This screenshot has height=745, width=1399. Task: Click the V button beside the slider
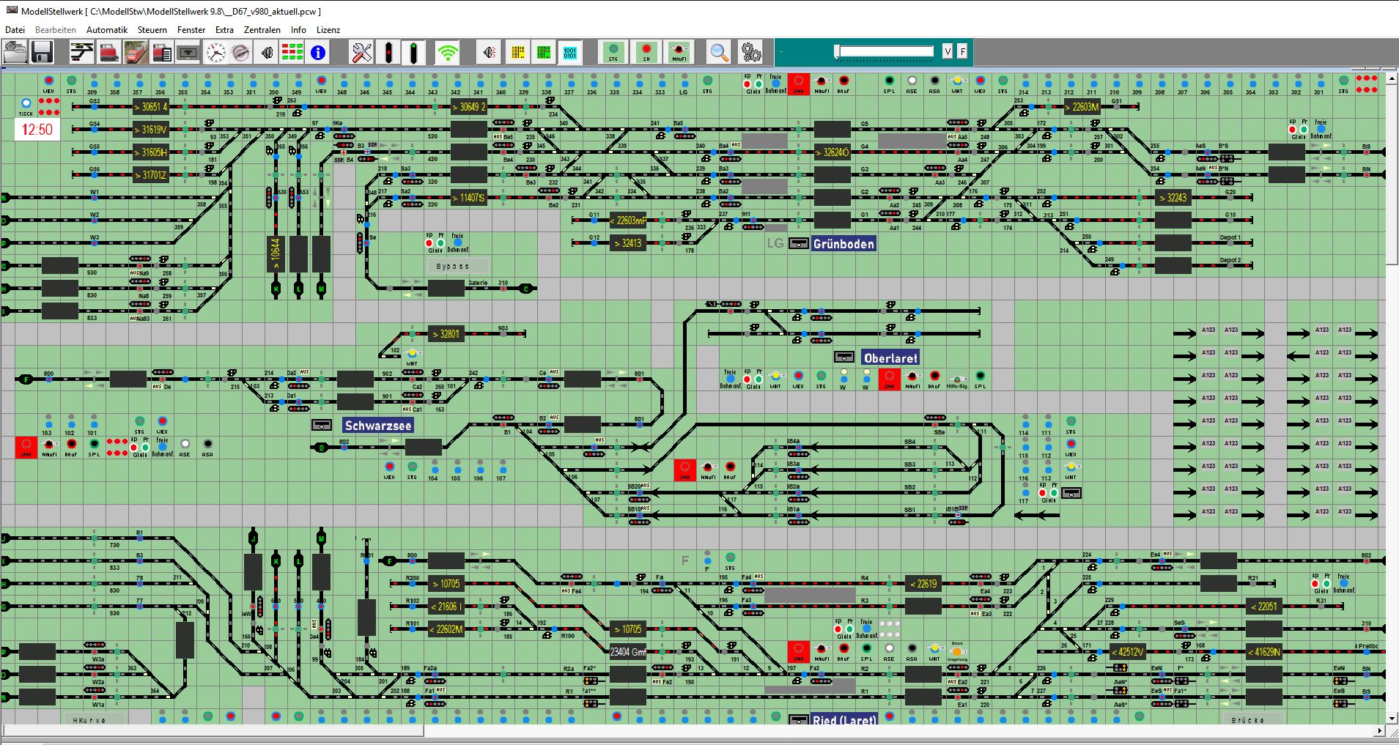click(948, 51)
